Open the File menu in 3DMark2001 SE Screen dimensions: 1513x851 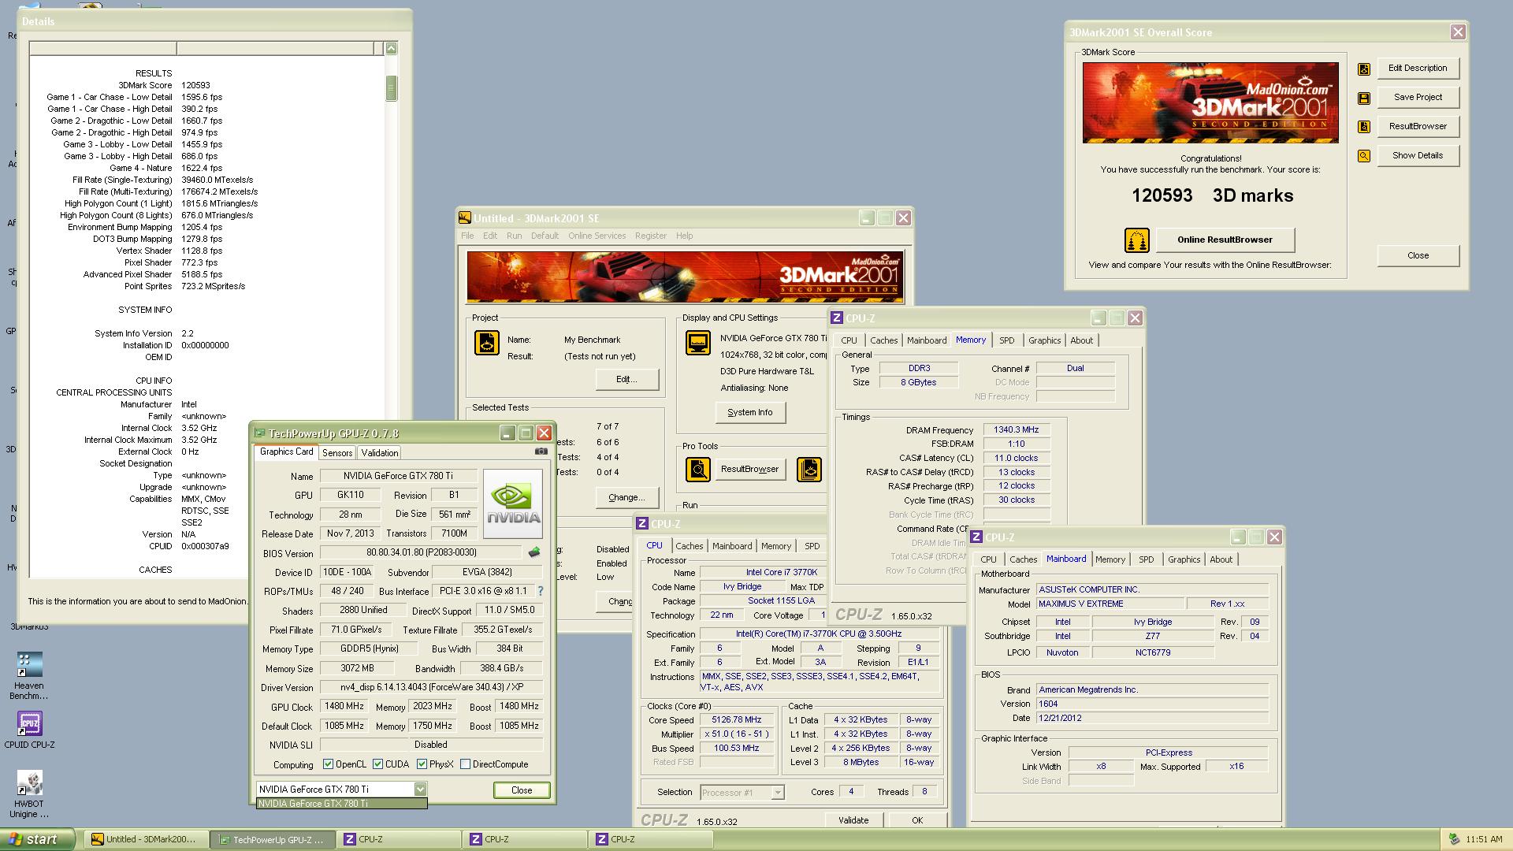click(467, 236)
